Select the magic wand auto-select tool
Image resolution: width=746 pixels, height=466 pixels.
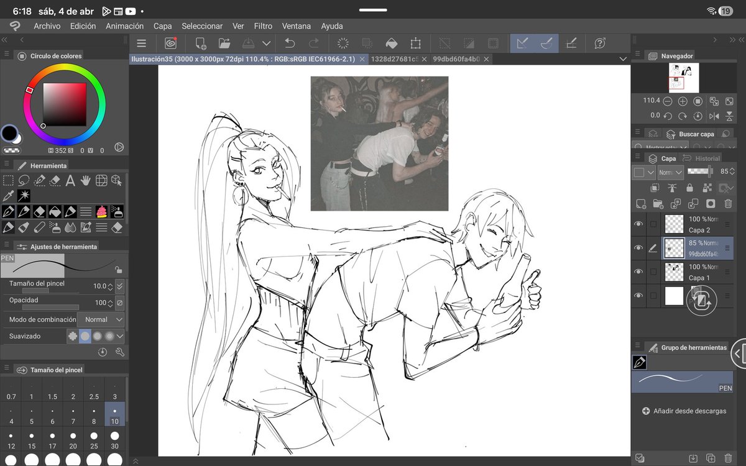[x=24, y=196]
